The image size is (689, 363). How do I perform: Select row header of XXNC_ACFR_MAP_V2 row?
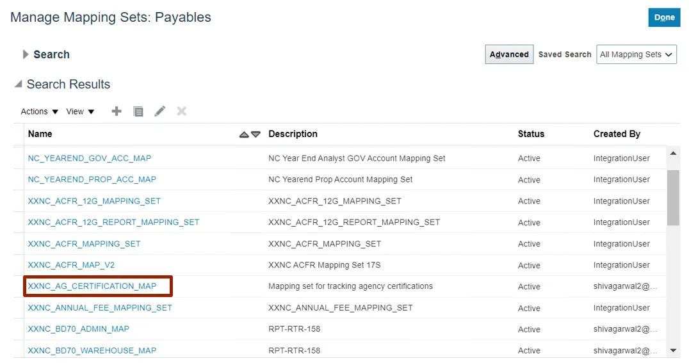(x=19, y=265)
